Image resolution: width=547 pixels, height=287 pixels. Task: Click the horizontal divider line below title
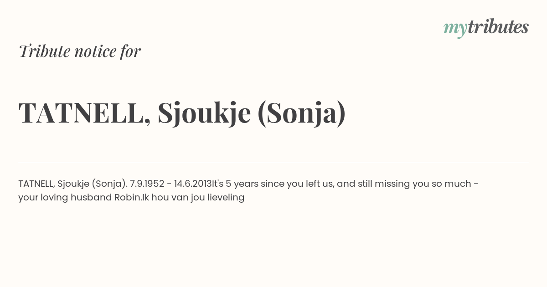[x=273, y=162]
